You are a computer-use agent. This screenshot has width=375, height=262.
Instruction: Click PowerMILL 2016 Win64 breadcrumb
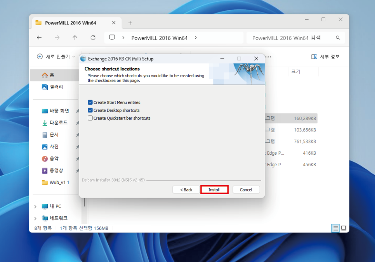click(159, 38)
